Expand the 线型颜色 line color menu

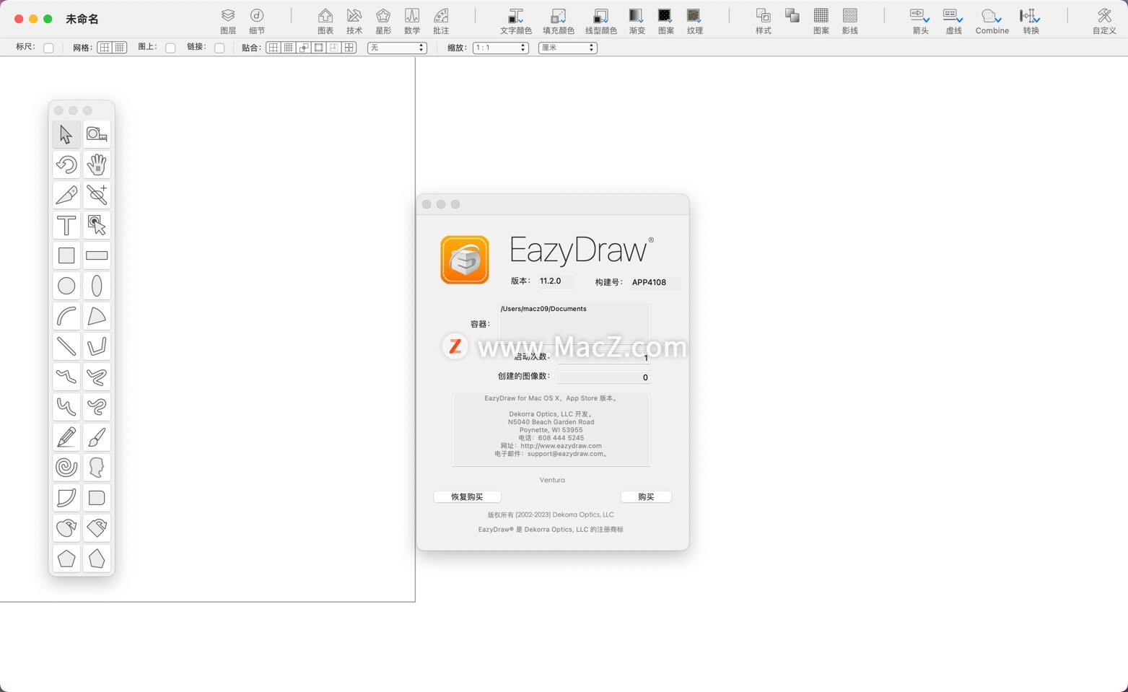[x=600, y=21]
